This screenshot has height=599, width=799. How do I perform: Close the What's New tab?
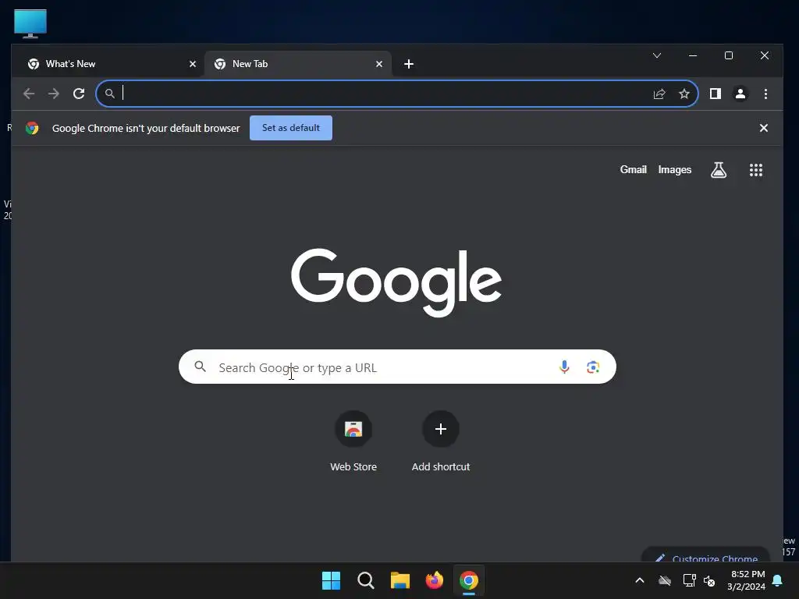point(193,64)
